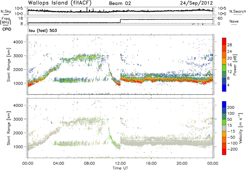Screen dimensions: 246x170
Task: Pick the light green Power segment between 12 and 16
Action: click(224, 68)
